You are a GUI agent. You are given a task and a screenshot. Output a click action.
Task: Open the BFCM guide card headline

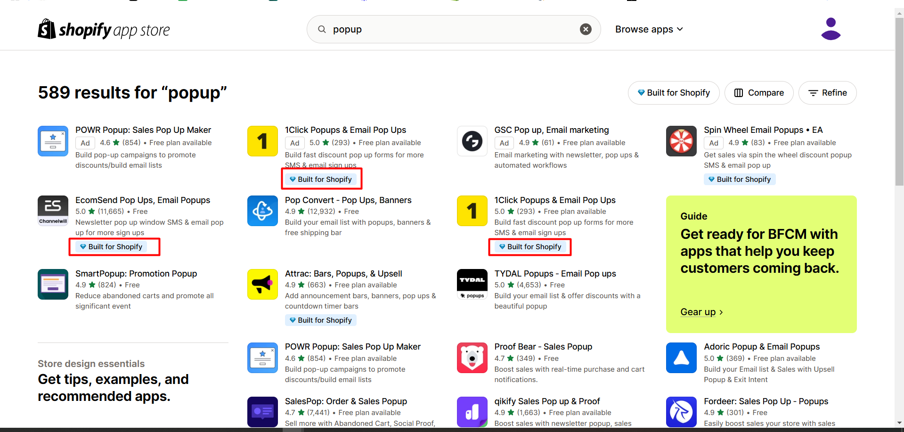pyautogui.click(x=759, y=251)
